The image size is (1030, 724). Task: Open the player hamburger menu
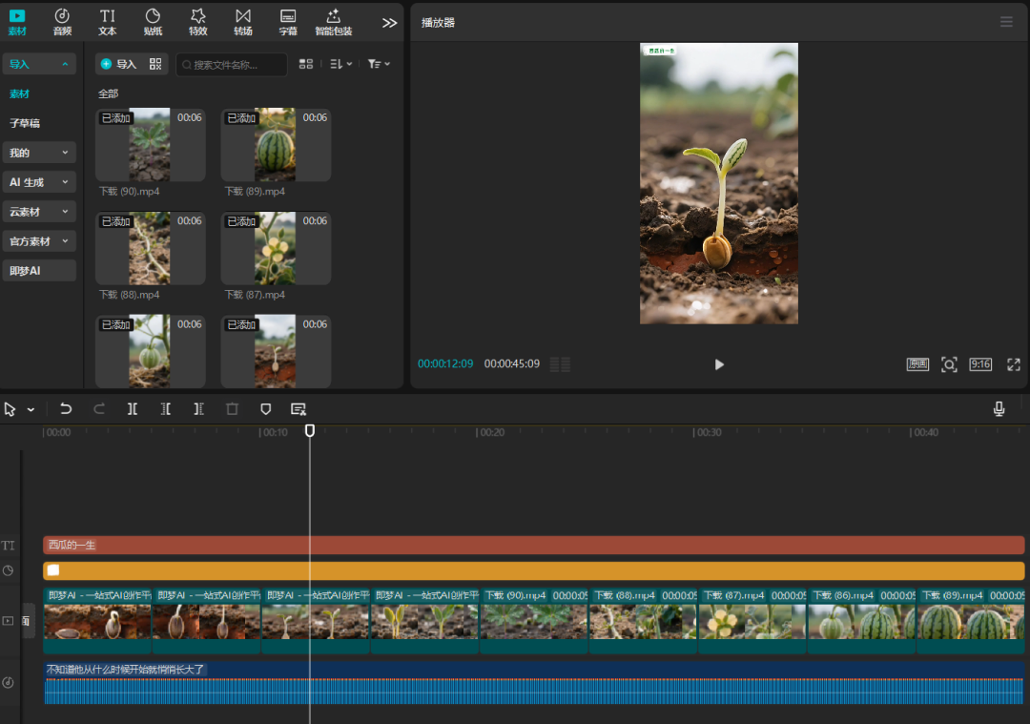click(1006, 21)
